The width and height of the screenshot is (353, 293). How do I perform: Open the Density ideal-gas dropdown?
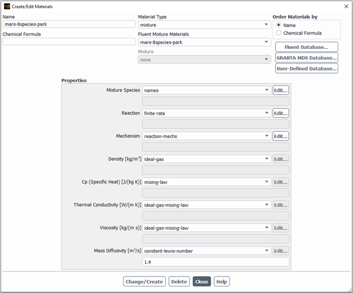[207, 159]
